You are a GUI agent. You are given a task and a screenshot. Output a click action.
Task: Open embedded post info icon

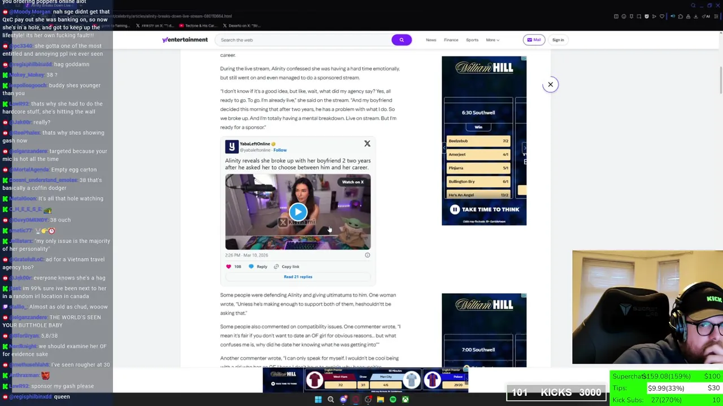pos(367,255)
